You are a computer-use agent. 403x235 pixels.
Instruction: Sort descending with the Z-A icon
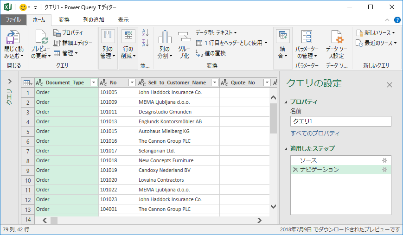click(145, 43)
